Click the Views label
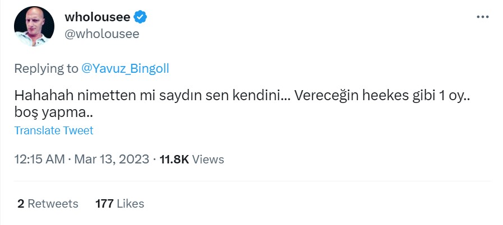 coord(208,160)
